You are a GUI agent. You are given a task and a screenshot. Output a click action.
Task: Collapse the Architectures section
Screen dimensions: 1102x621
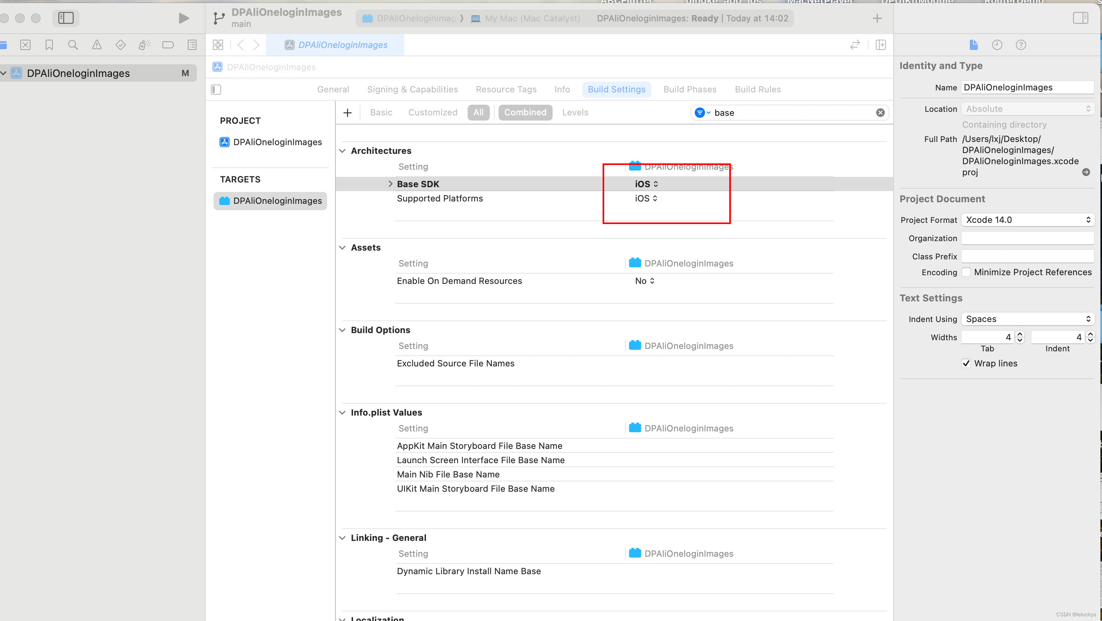pos(342,151)
